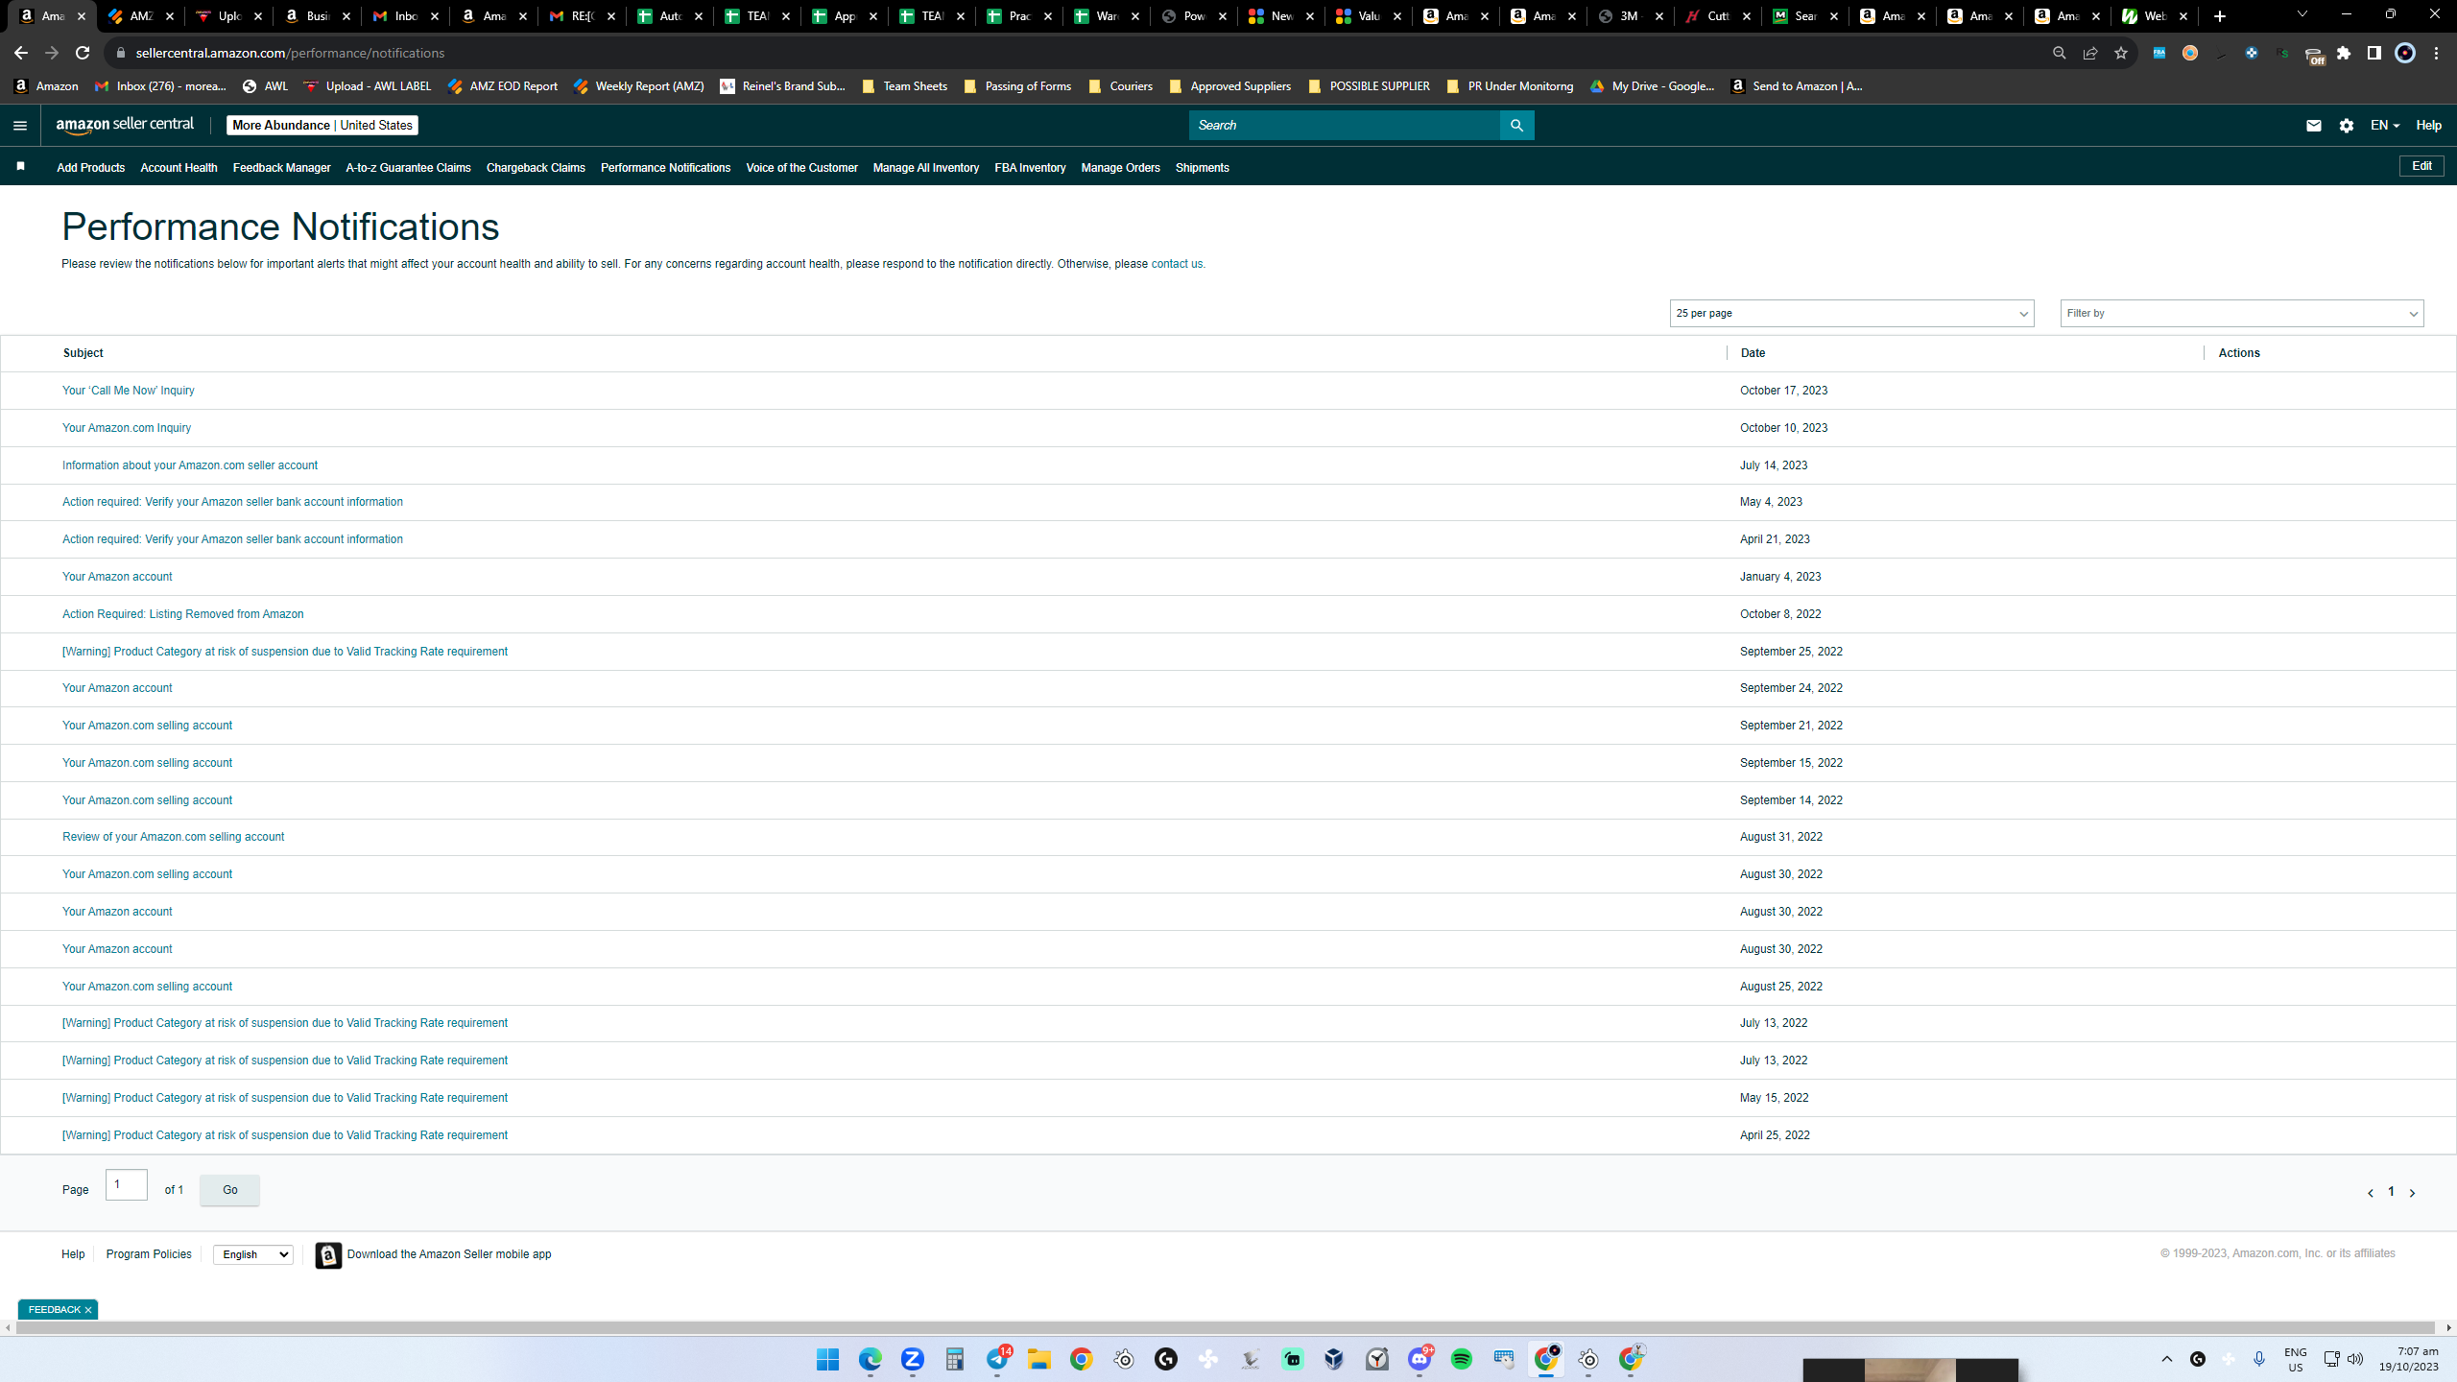
Task: Click the Amazon Seller Central logo
Action: pos(125,125)
